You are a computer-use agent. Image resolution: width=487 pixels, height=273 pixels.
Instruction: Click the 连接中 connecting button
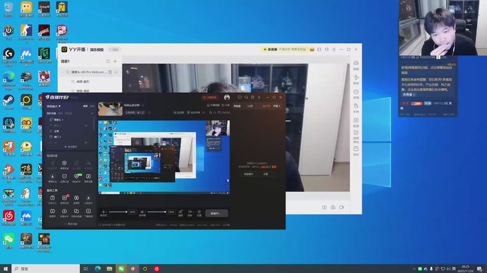pos(217,214)
